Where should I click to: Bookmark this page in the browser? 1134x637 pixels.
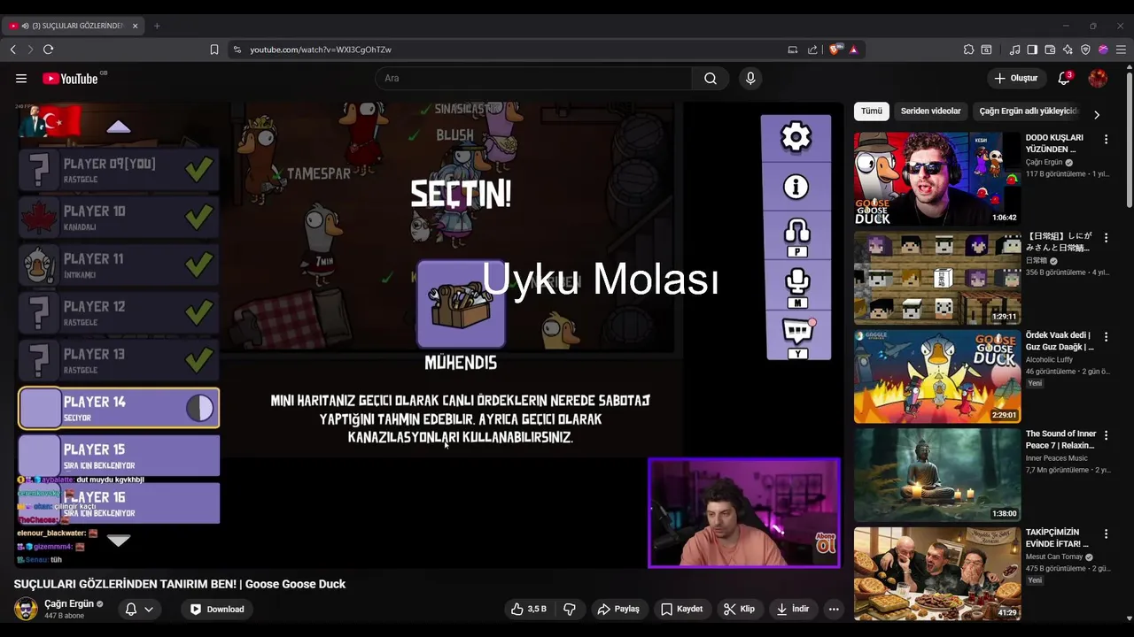point(214,50)
